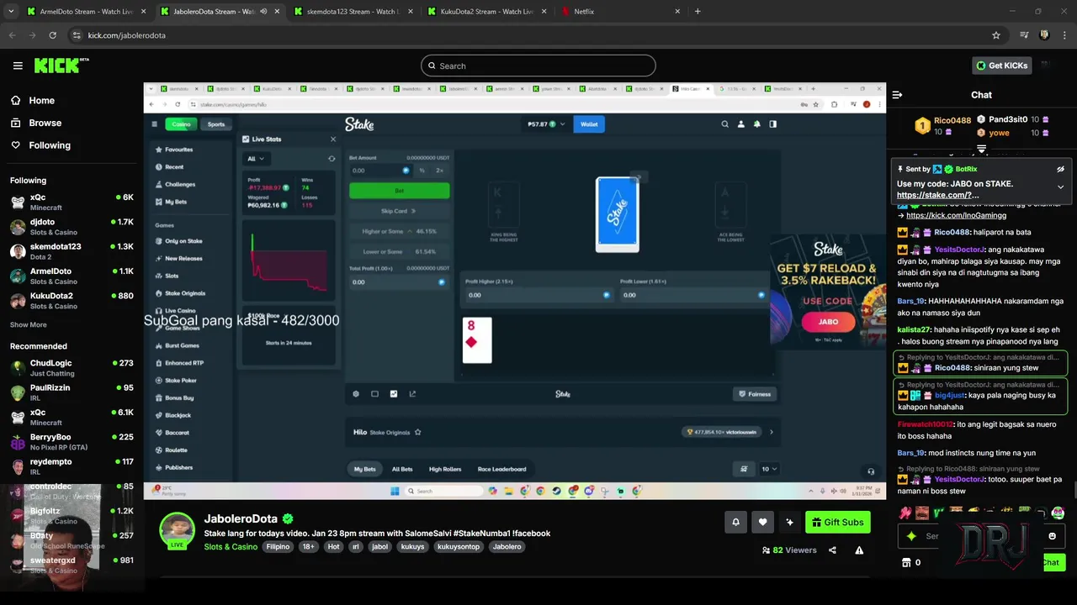Open ArmelDoto channel in Following list
The height and width of the screenshot is (605, 1077).
72,276
